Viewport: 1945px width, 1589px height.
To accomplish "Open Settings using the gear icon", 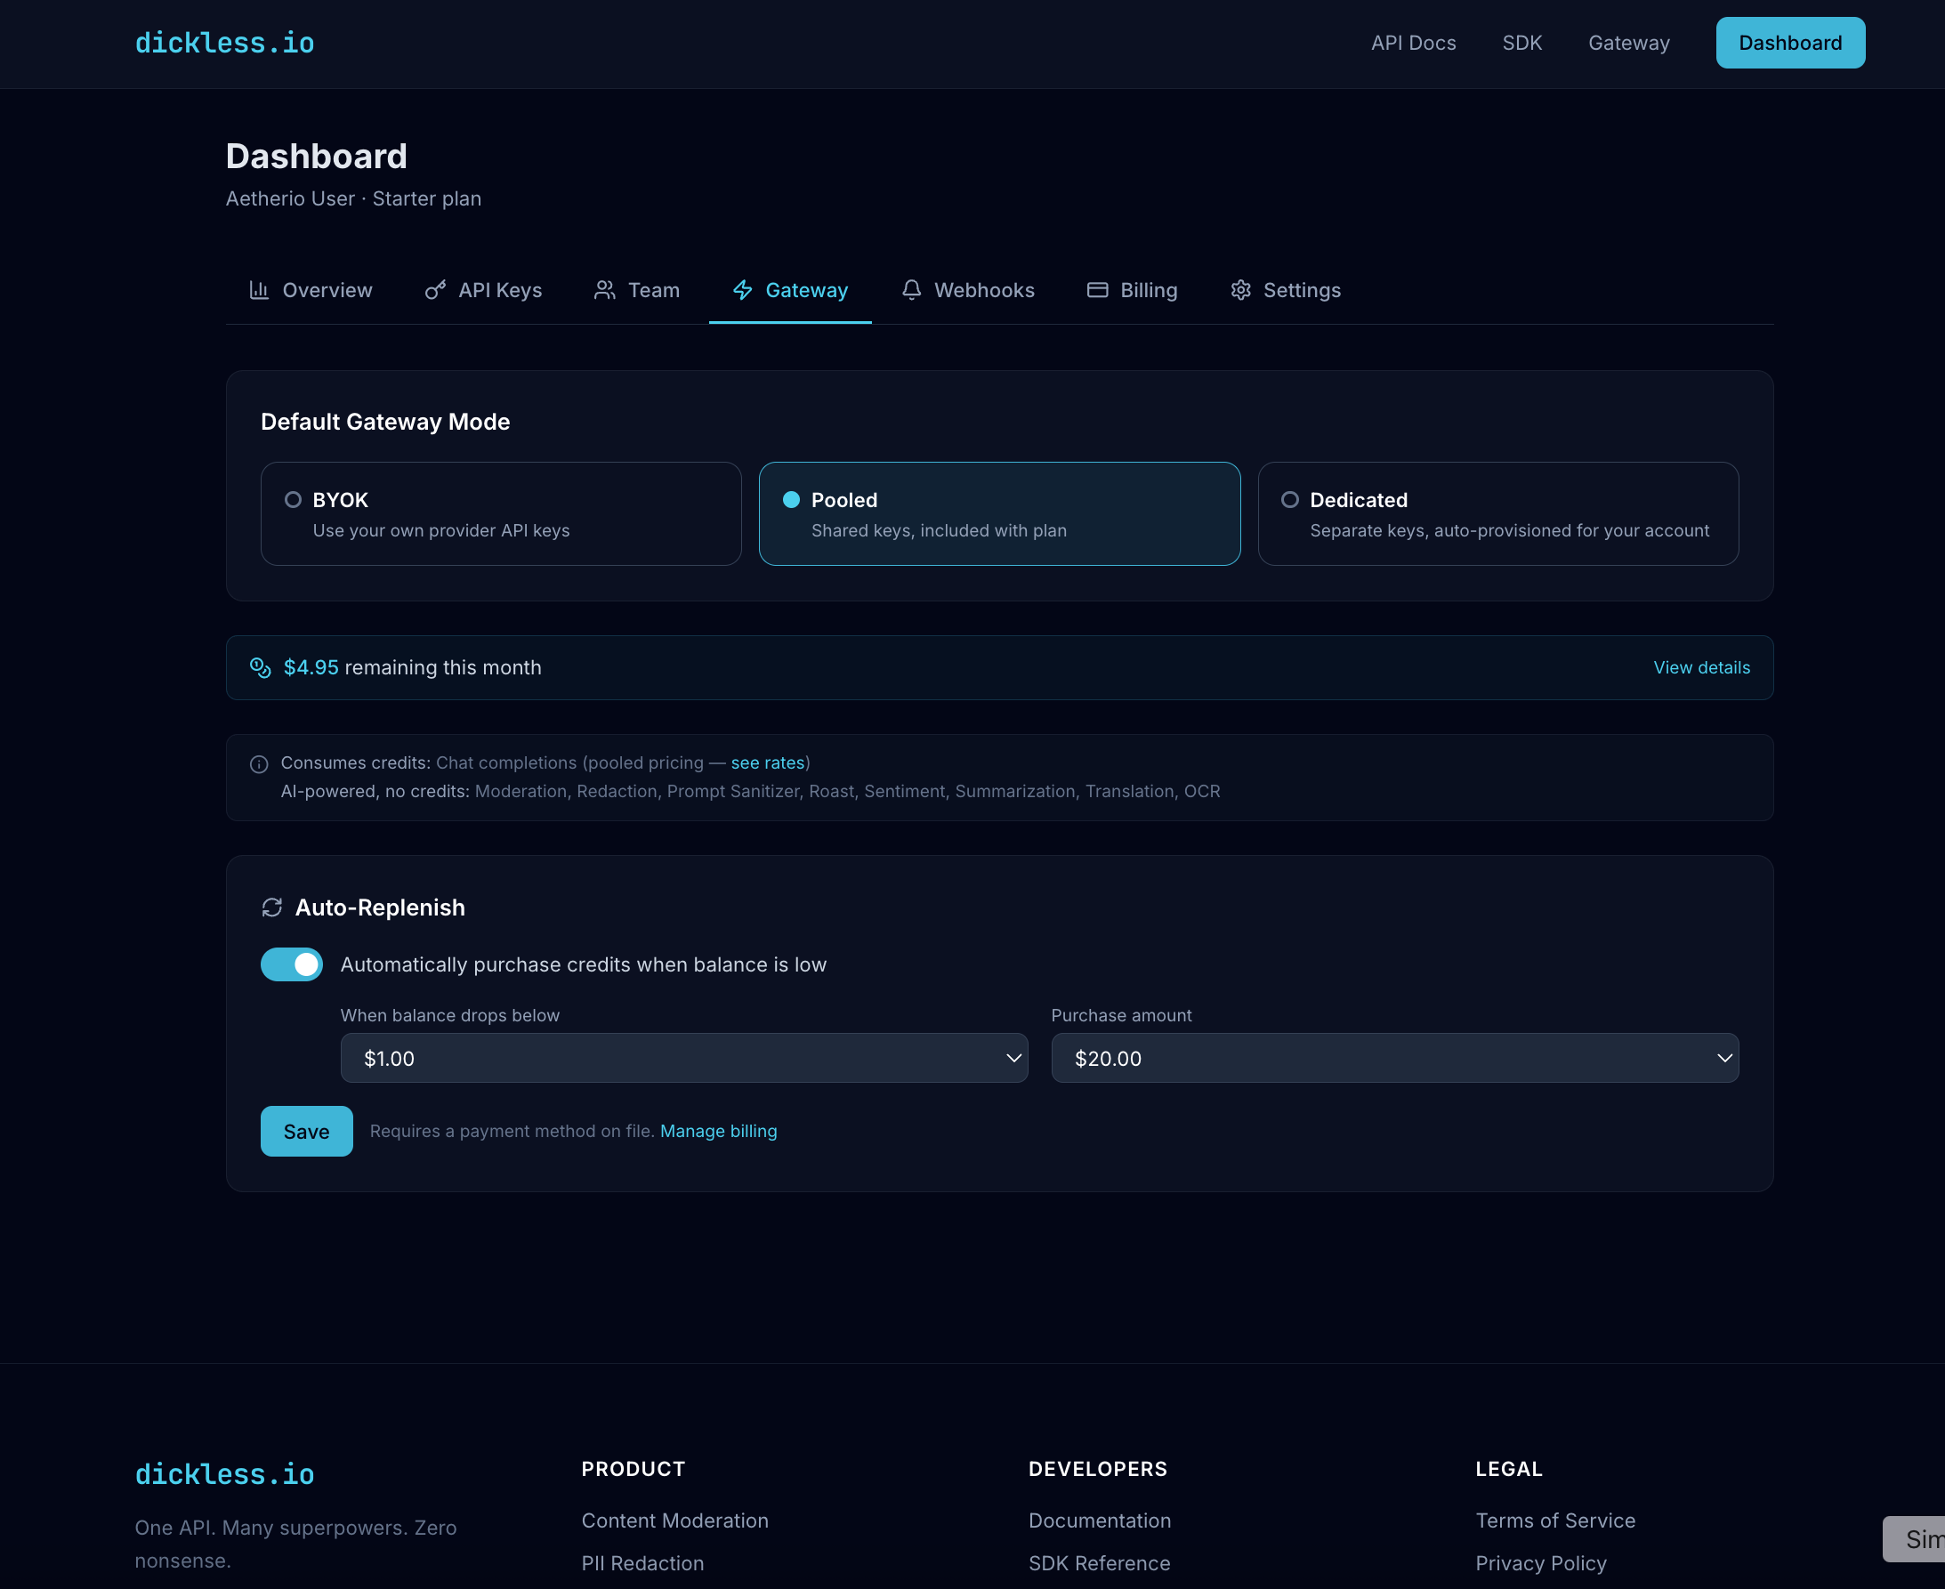I will tap(1241, 290).
